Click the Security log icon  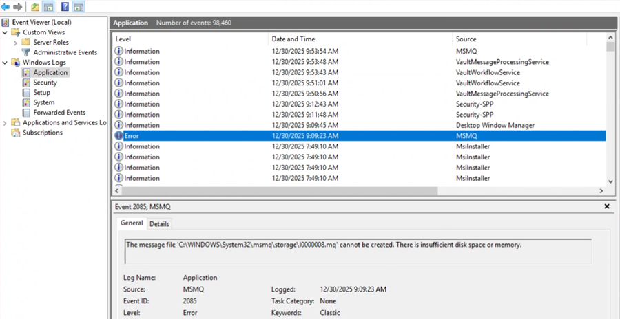click(26, 82)
